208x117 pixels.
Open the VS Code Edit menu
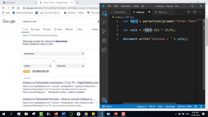[x=116, y=6]
